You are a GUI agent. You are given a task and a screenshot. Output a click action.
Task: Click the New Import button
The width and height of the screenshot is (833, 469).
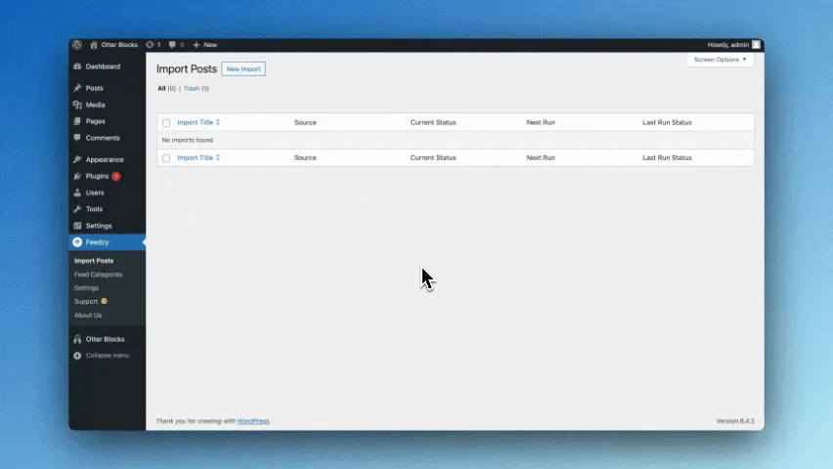click(243, 69)
